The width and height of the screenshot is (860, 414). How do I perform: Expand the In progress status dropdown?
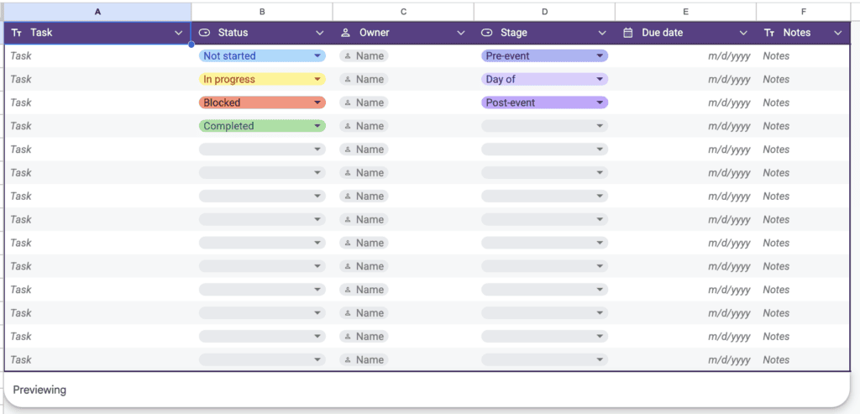coord(317,80)
